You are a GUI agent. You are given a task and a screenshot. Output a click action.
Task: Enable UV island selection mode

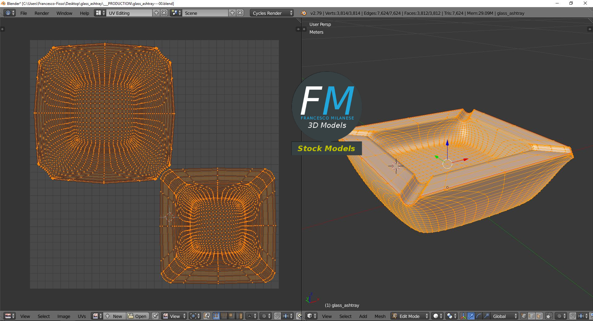(239, 316)
